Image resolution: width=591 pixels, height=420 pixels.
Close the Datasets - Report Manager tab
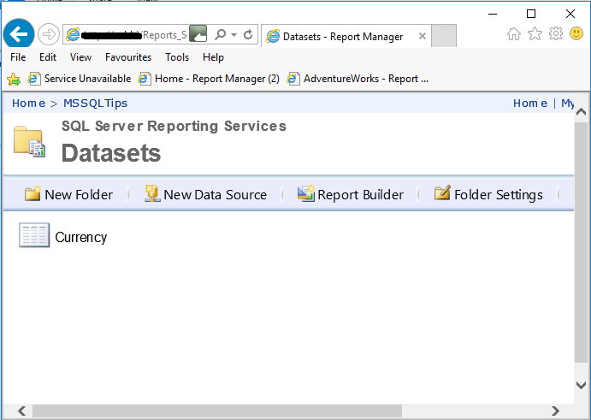click(423, 36)
